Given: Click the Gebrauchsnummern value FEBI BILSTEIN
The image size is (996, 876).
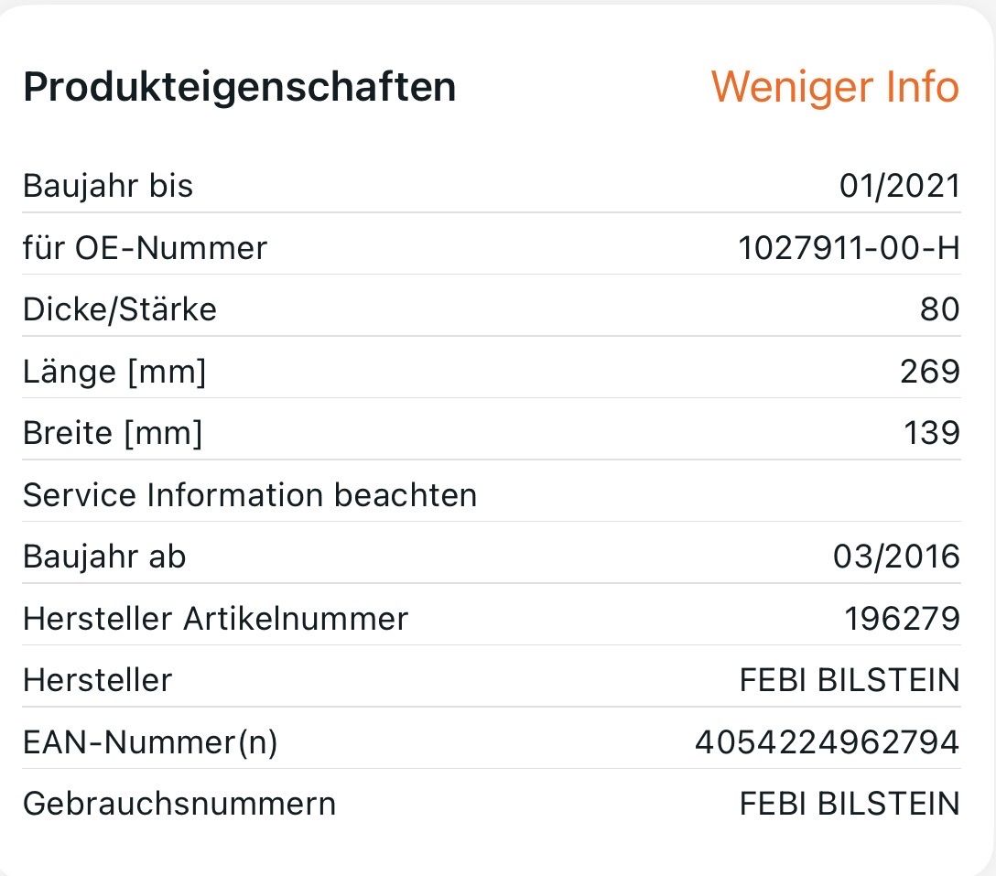Looking at the screenshot, I should [849, 804].
